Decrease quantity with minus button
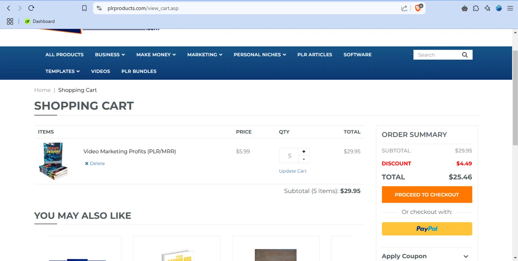518x261 pixels. (304, 159)
